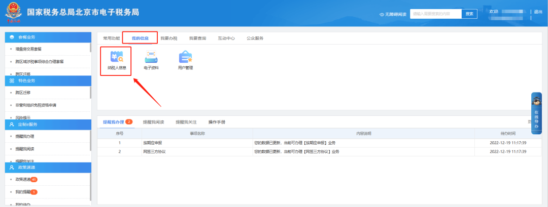548x207 pixels.
Task: Click the 定制e服务 person icon
Action: coord(12,124)
